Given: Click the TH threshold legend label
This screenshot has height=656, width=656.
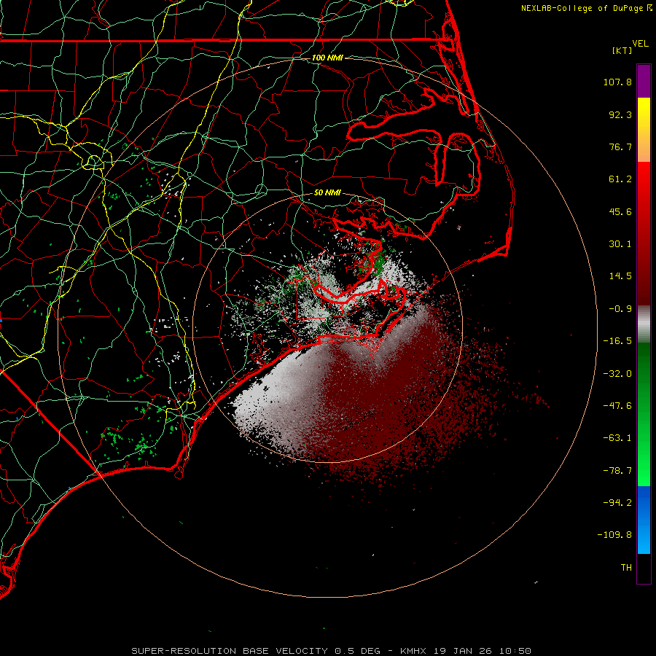Looking at the screenshot, I should click(626, 568).
